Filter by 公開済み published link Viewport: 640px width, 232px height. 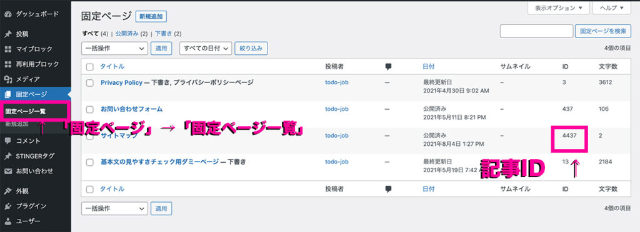[126, 34]
